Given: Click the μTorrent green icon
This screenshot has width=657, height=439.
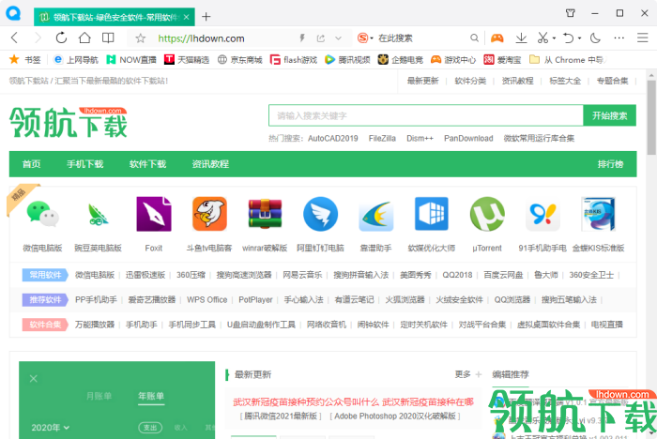Looking at the screenshot, I should tap(487, 214).
